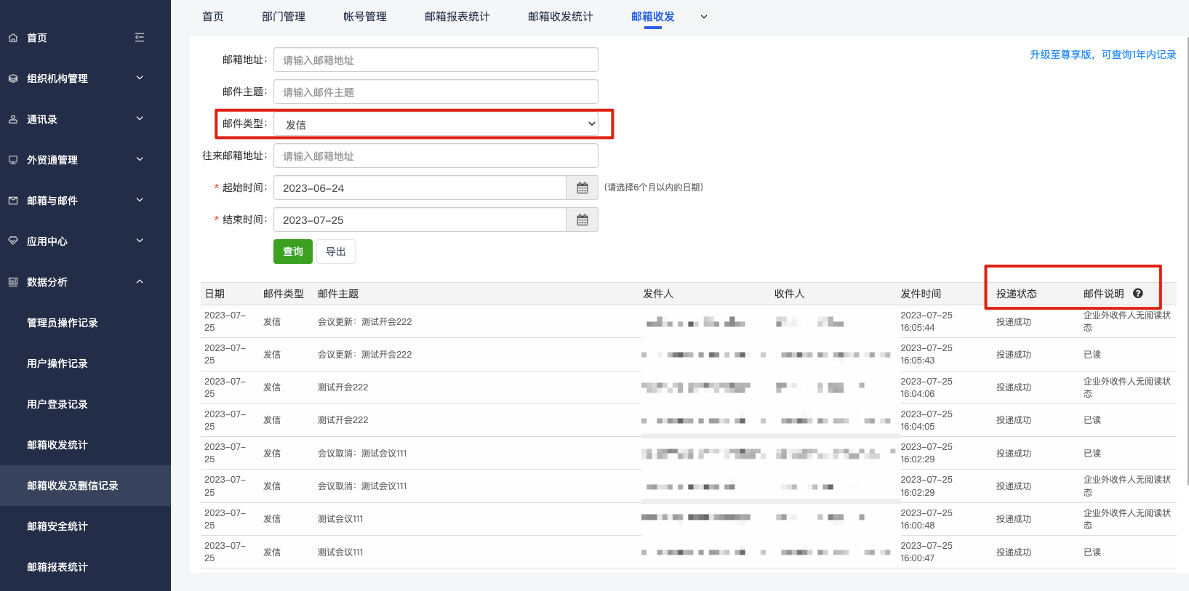Screen dimensions: 1189x591
Task: Click the 邮箱与邮件 envelope icon
Action: [13, 201]
